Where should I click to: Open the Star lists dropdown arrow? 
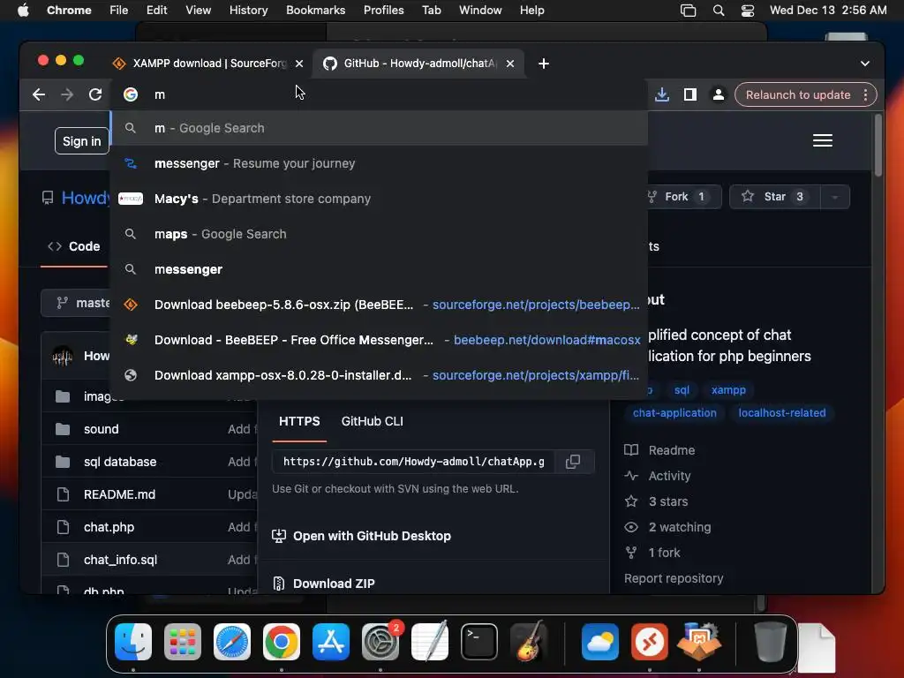pos(834,197)
